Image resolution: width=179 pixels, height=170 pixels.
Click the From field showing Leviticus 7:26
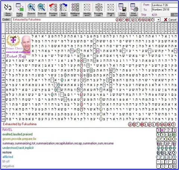(x=165, y=5)
